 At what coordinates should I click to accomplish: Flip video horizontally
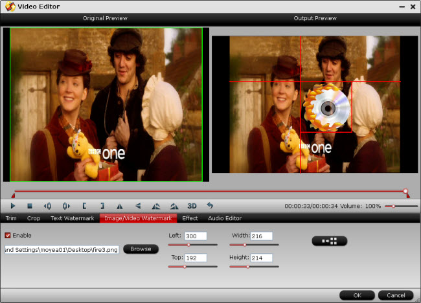[x=120, y=206]
